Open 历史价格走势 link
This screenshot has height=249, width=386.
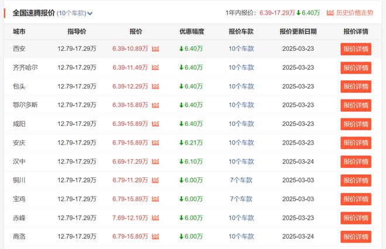[350, 13]
